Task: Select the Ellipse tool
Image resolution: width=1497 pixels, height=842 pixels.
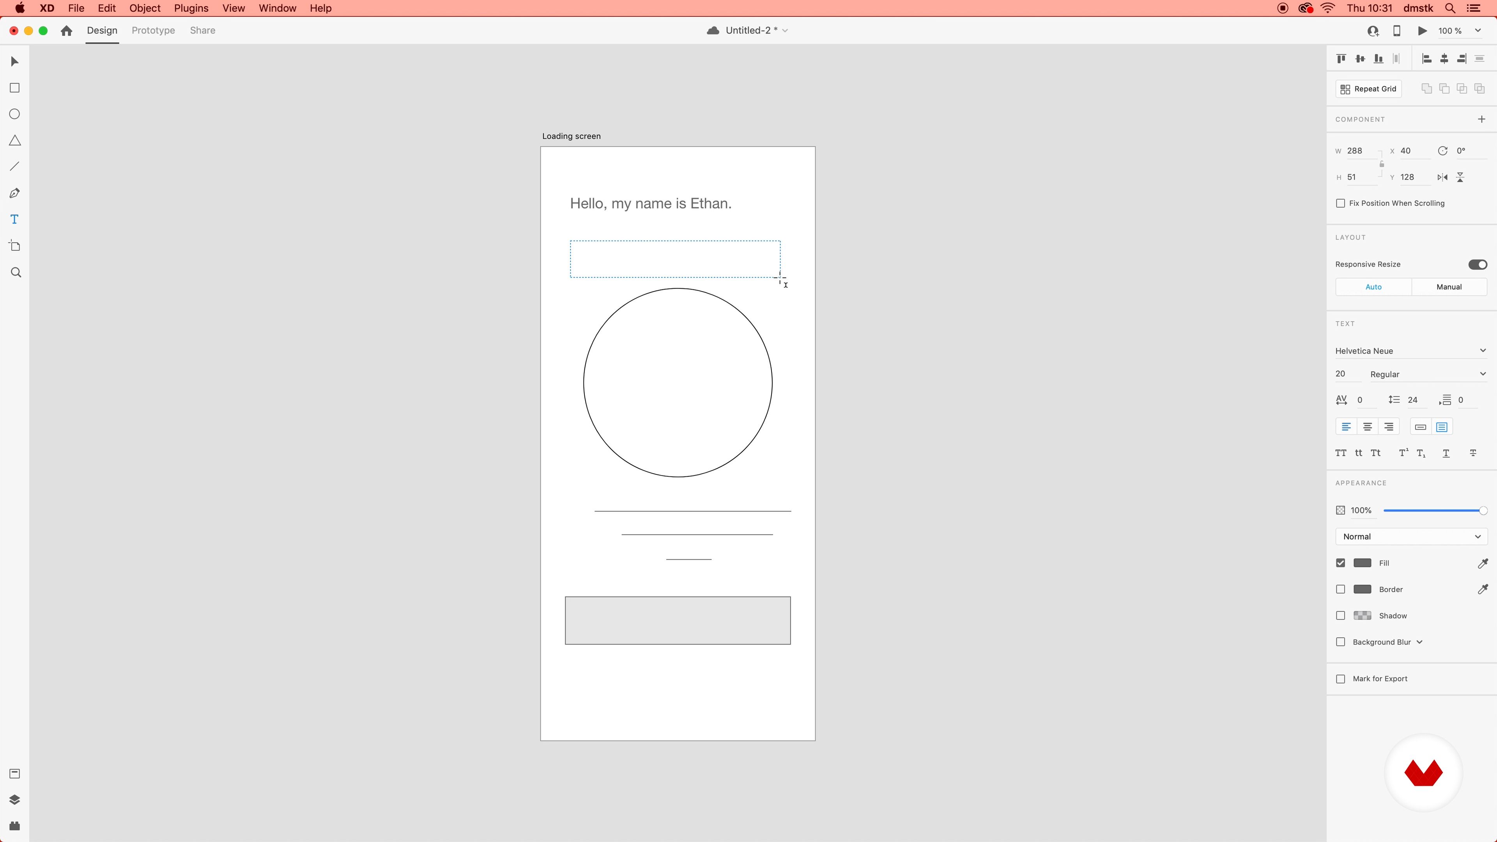Action: point(14,114)
